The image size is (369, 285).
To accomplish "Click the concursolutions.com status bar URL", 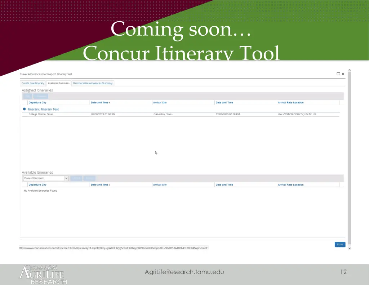I will pyautogui.click(x=113, y=248).
